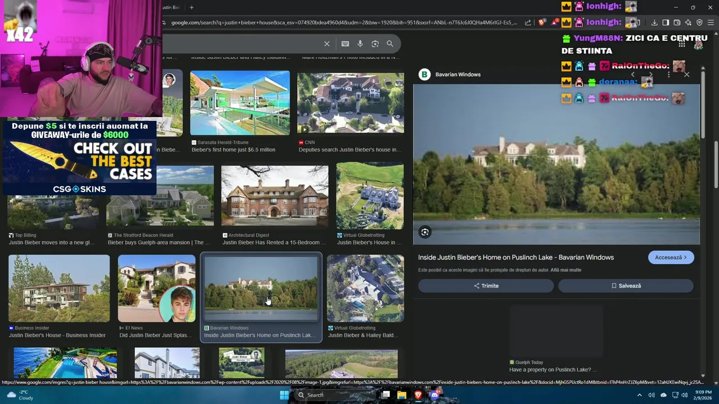The image size is (719, 404).
Task: Open browser downloads
Action: [x=654, y=22]
